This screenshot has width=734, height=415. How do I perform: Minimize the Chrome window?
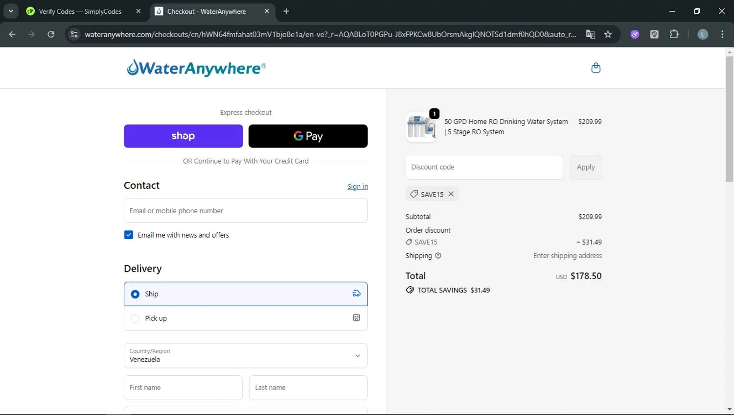[x=672, y=11]
